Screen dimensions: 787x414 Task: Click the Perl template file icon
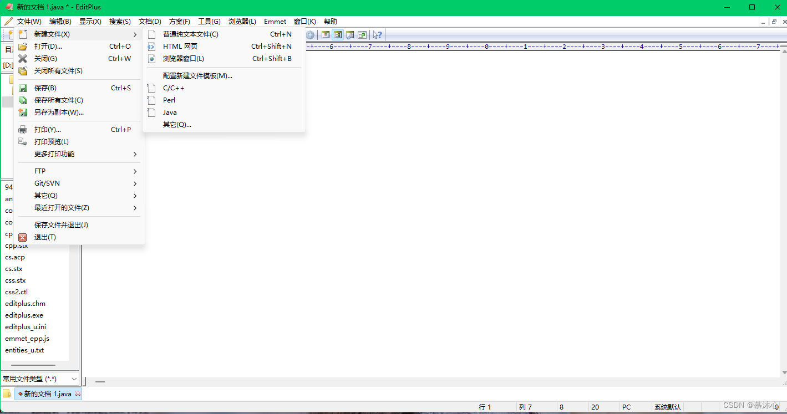click(x=151, y=100)
